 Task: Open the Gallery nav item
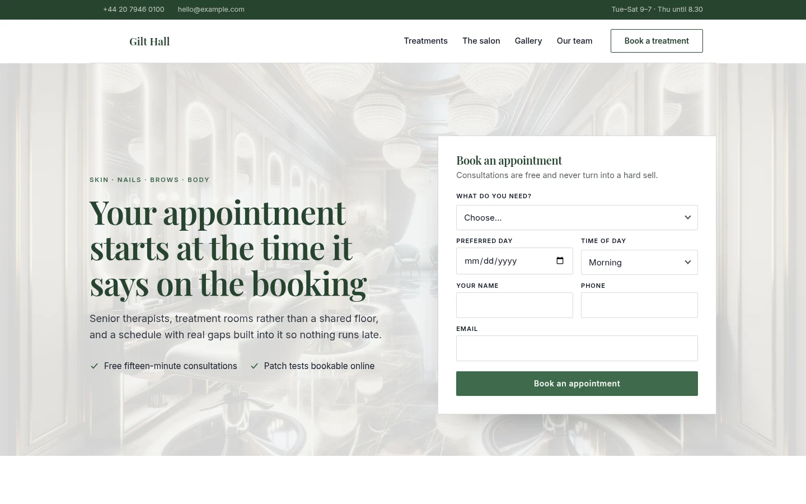point(528,41)
